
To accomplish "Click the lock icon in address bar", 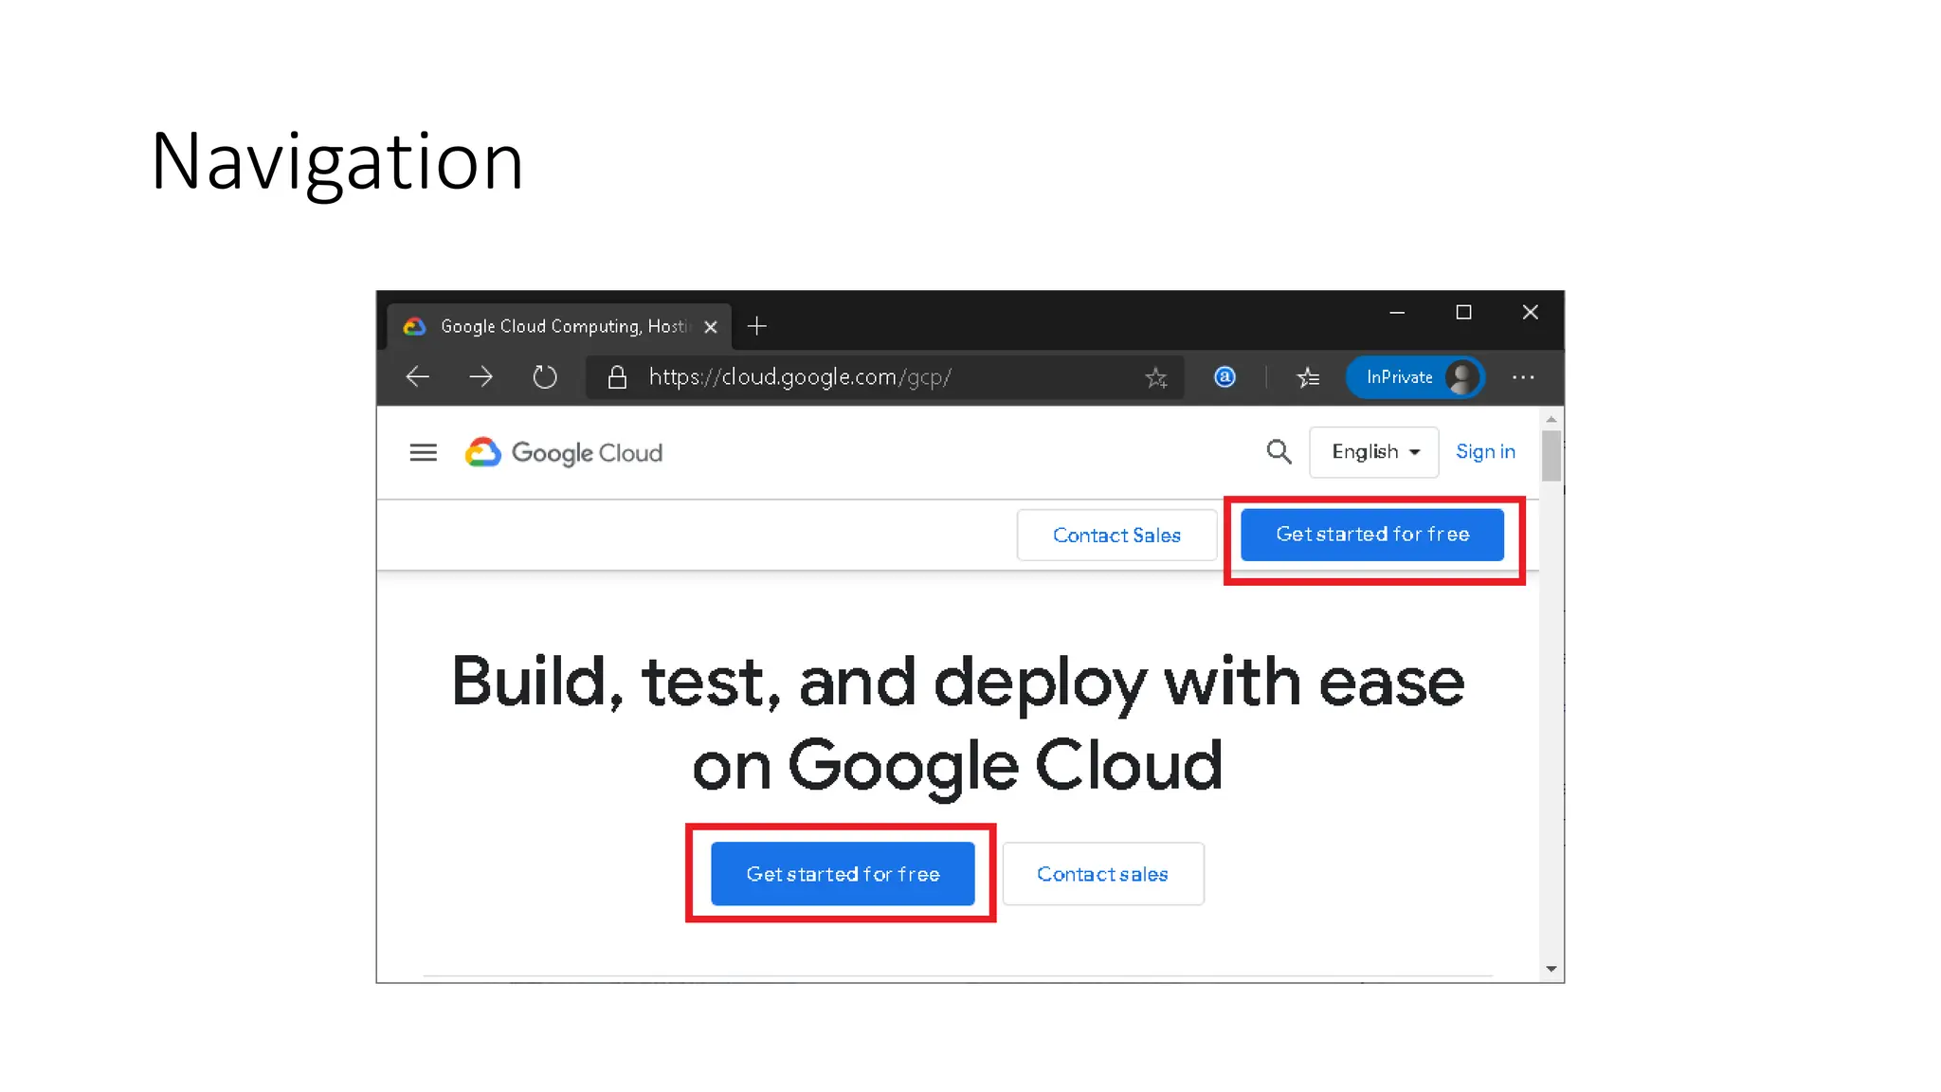I will [x=617, y=377].
